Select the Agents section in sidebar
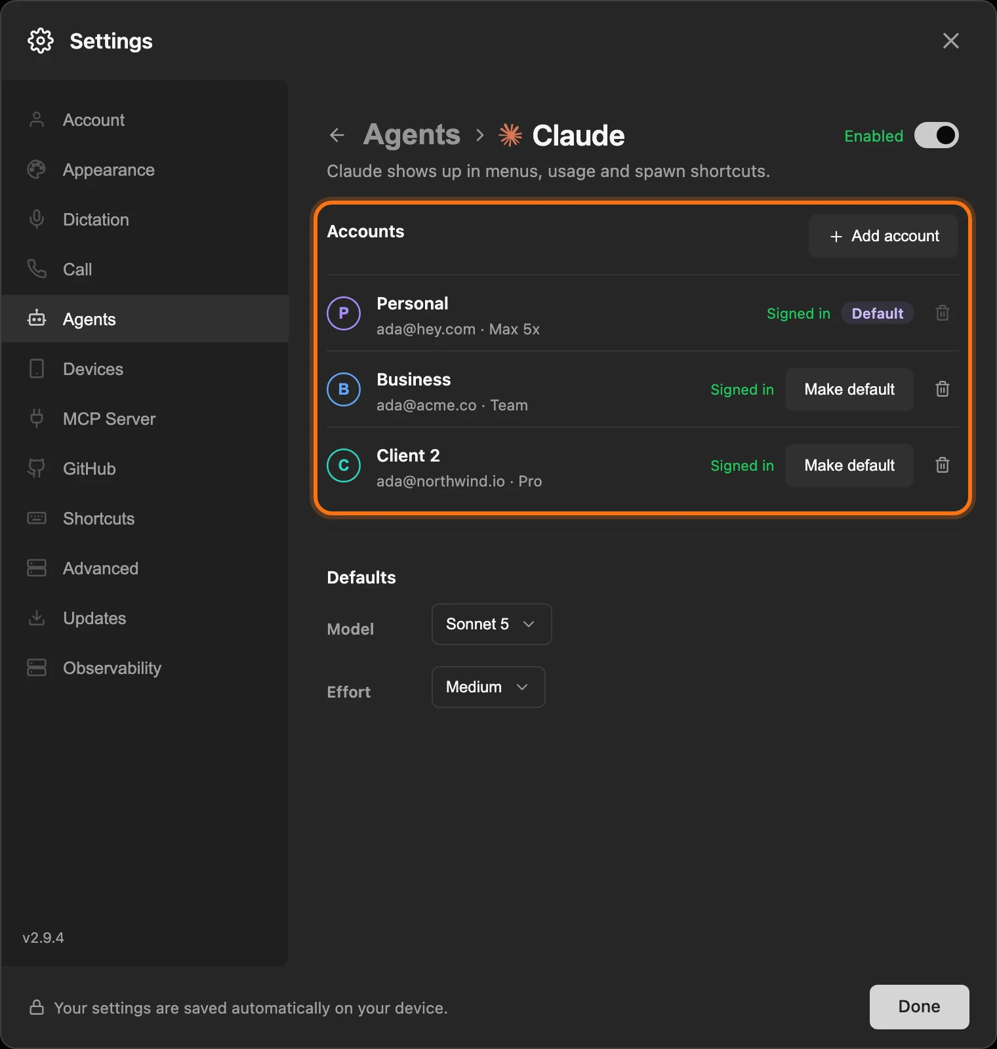 click(x=145, y=319)
